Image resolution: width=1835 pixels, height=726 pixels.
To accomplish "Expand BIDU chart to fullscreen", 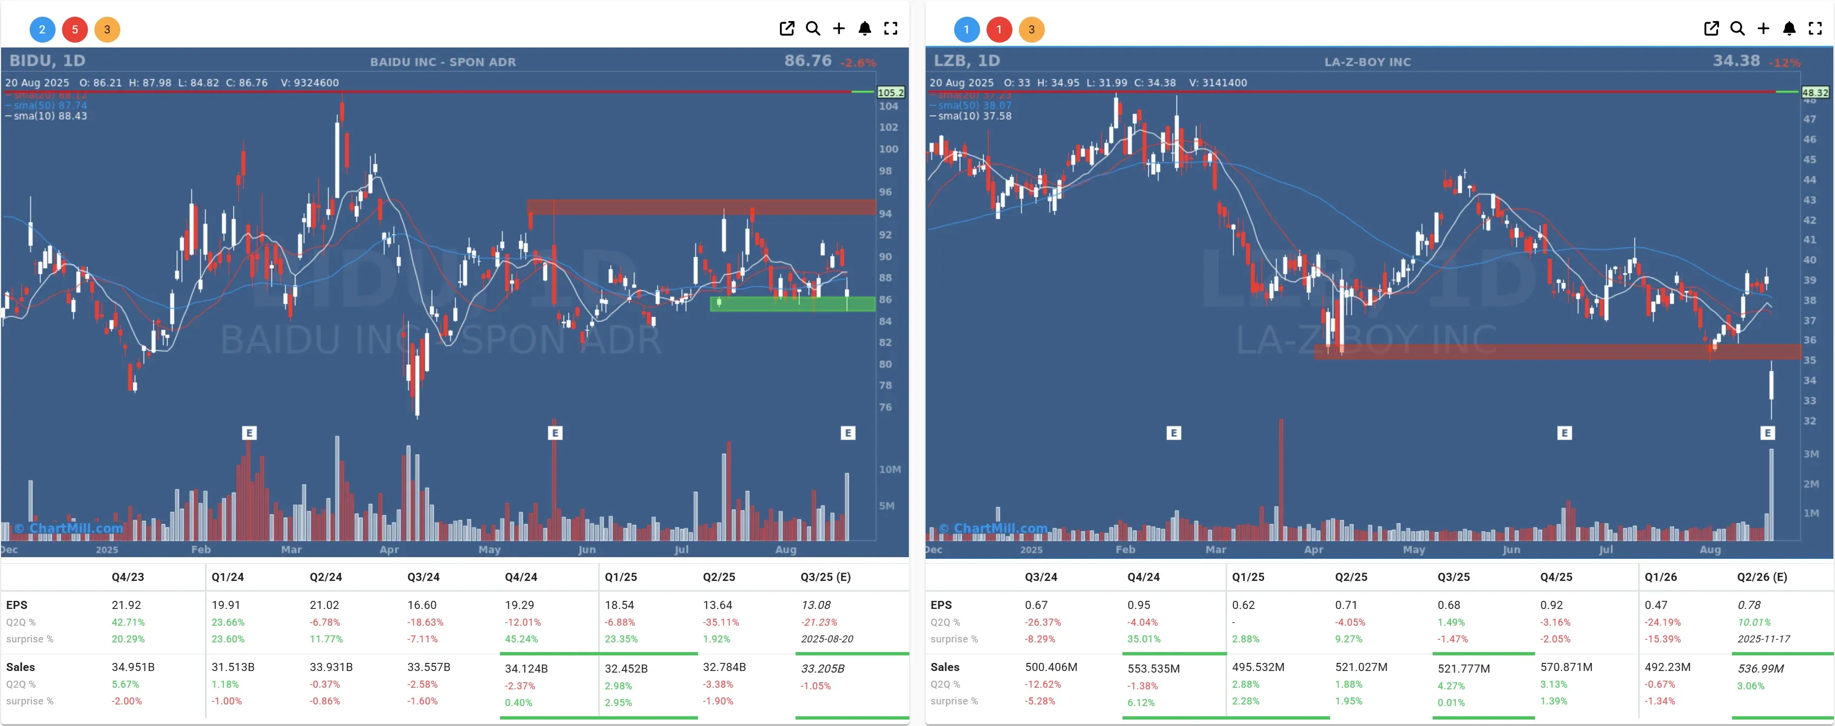I will pyautogui.click(x=891, y=29).
